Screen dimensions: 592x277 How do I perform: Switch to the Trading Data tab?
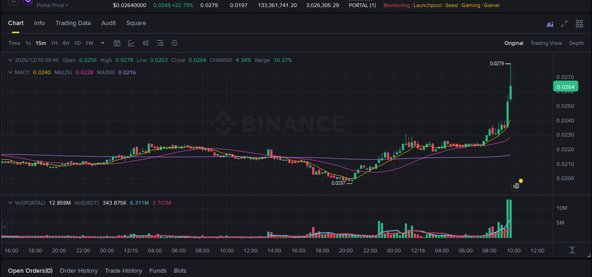[x=73, y=23]
